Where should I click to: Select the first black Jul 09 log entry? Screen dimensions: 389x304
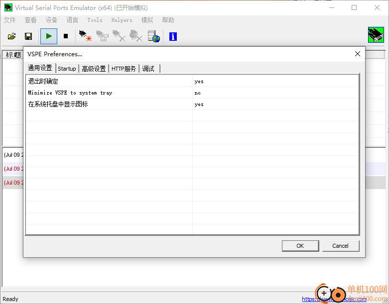[13, 155]
